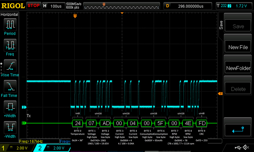Click the BYTE 9 CRC annotation
This screenshot has height=152, width=254.
(x=202, y=132)
